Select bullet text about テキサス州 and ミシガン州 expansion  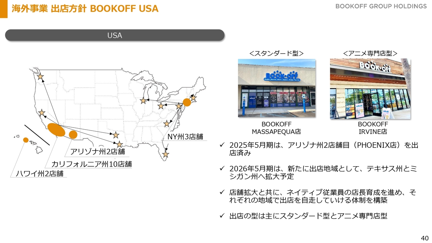click(323, 172)
